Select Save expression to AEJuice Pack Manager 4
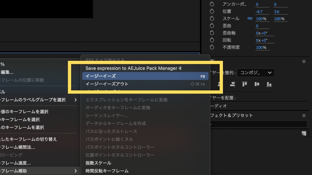This screenshot has width=312, height=175. coord(145,68)
